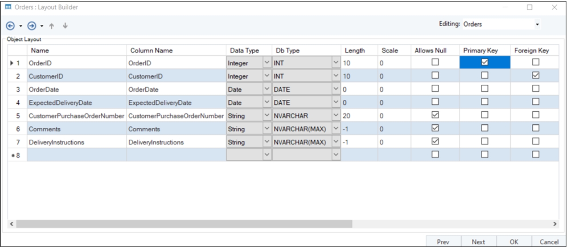Click the Layout Builder table icon in title bar
Image resolution: width=567 pixels, height=248 pixels.
[x=8, y=7]
